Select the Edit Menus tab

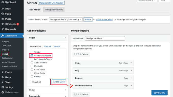point(35,10)
